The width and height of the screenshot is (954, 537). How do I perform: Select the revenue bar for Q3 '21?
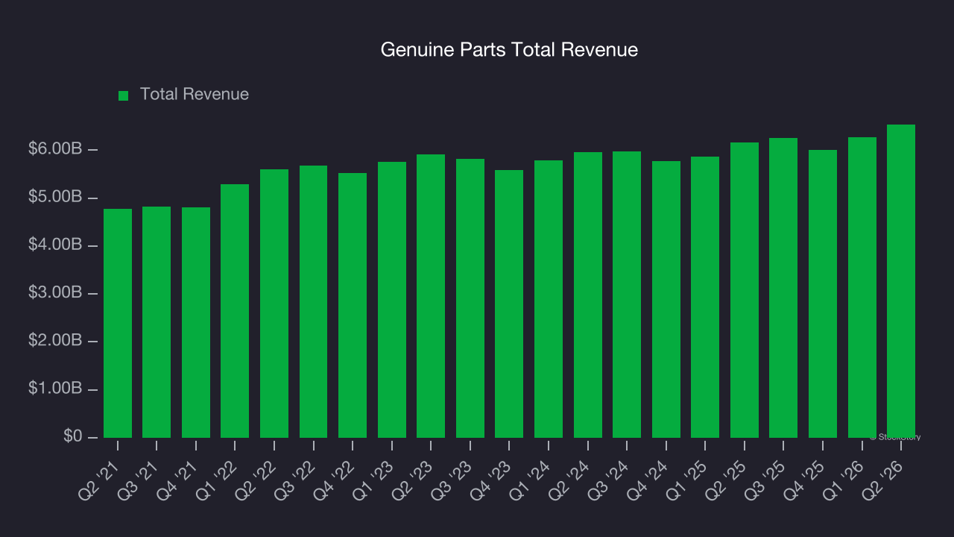pos(157,322)
